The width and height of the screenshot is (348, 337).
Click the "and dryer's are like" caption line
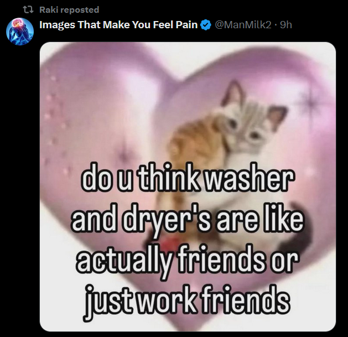pyautogui.click(x=187, y=219)
